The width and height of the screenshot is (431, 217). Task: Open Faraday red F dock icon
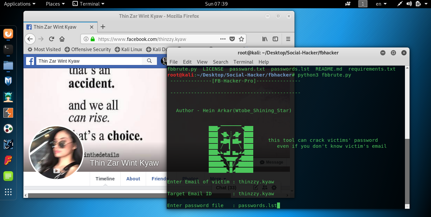(x=8, y=160)
